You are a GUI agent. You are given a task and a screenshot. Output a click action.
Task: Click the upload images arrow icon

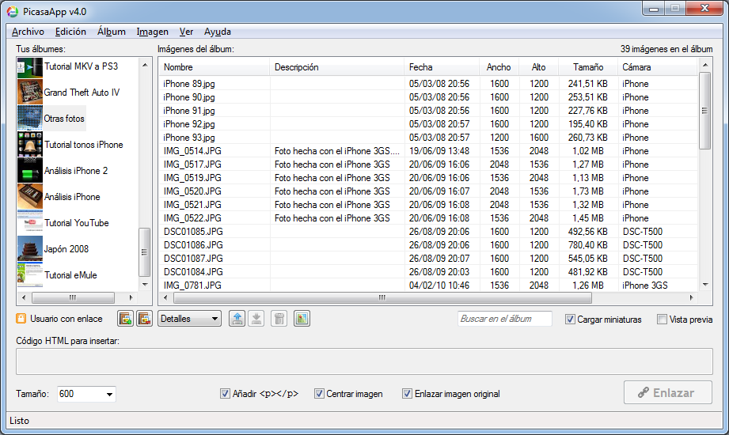click(237, 319)
